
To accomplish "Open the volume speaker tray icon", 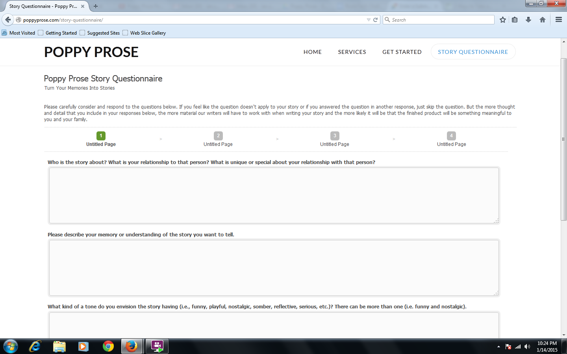I will tap(527, 347).
